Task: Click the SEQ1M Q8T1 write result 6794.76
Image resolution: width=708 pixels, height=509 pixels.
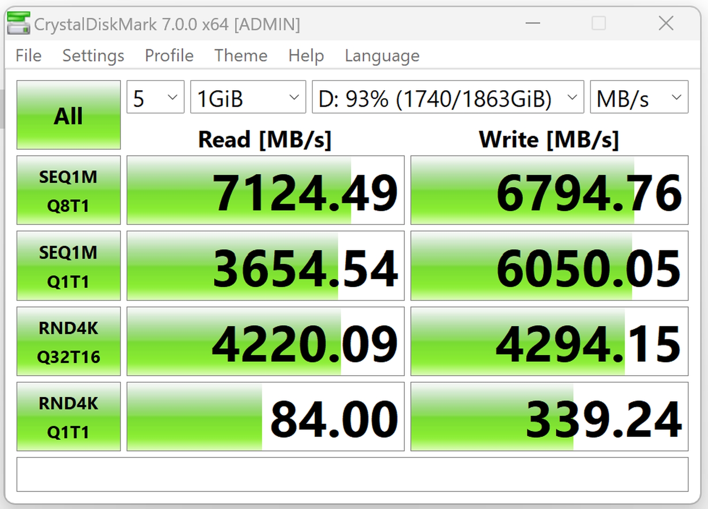Action: pos(549,190)
